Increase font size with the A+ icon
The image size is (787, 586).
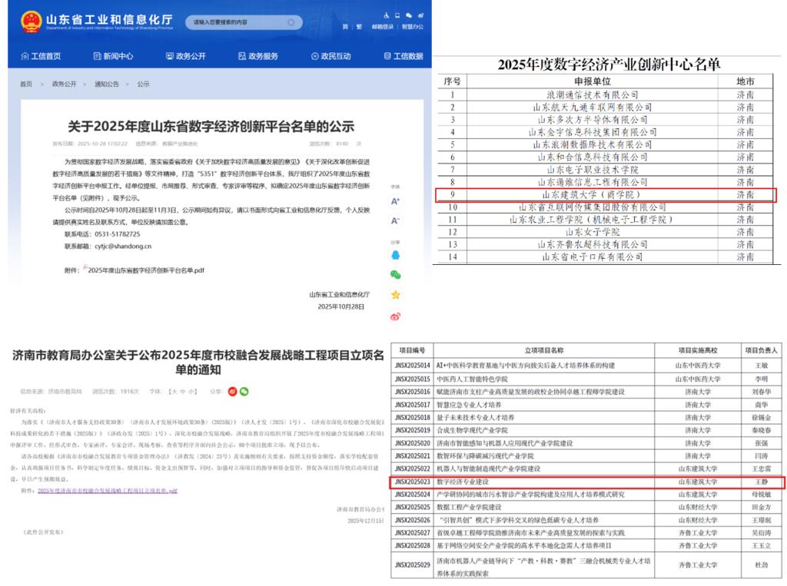pos(395,201)
